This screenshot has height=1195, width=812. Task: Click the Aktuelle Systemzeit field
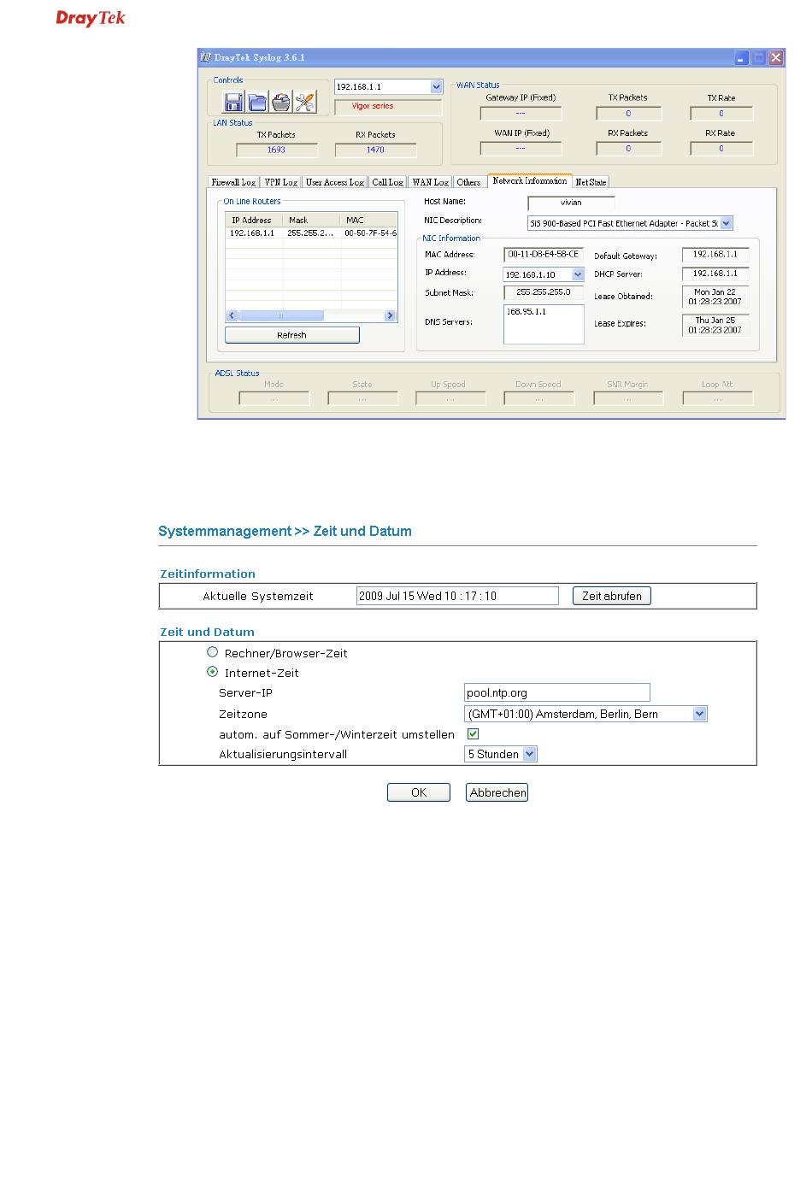pos(457,596)
